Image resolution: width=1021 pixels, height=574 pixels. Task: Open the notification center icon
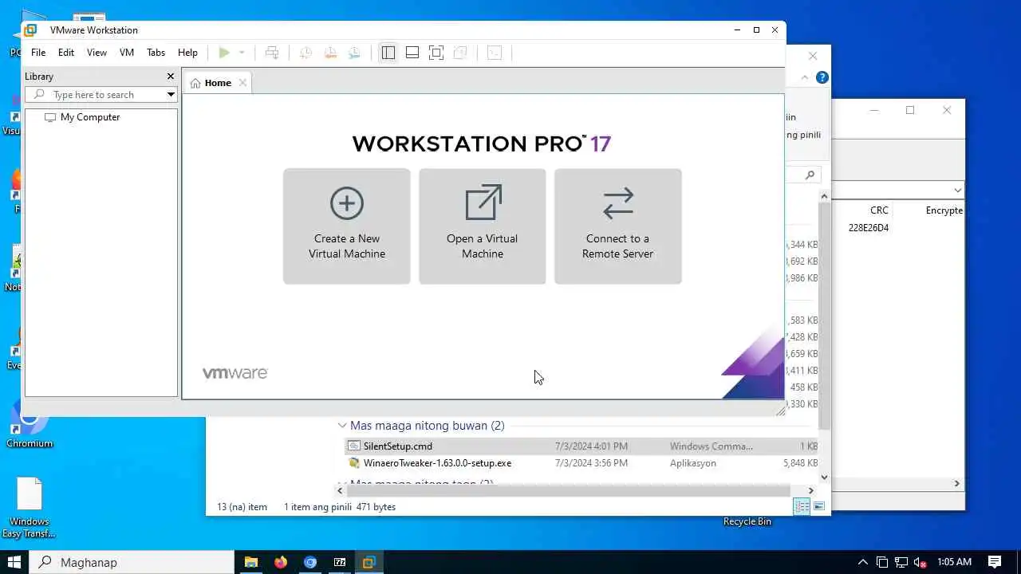click(x=995, y=562)
